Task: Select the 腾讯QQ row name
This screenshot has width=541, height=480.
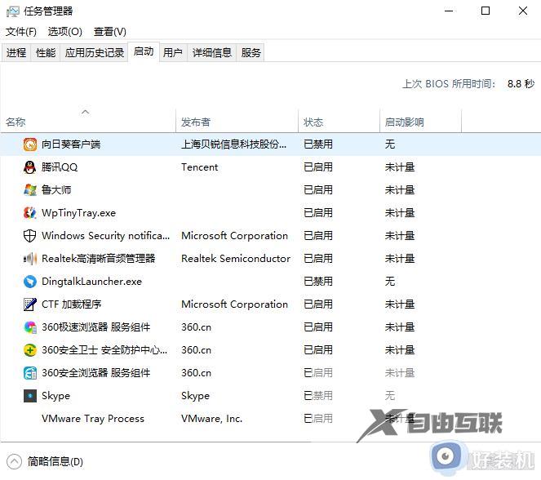Action: point(60,167)
